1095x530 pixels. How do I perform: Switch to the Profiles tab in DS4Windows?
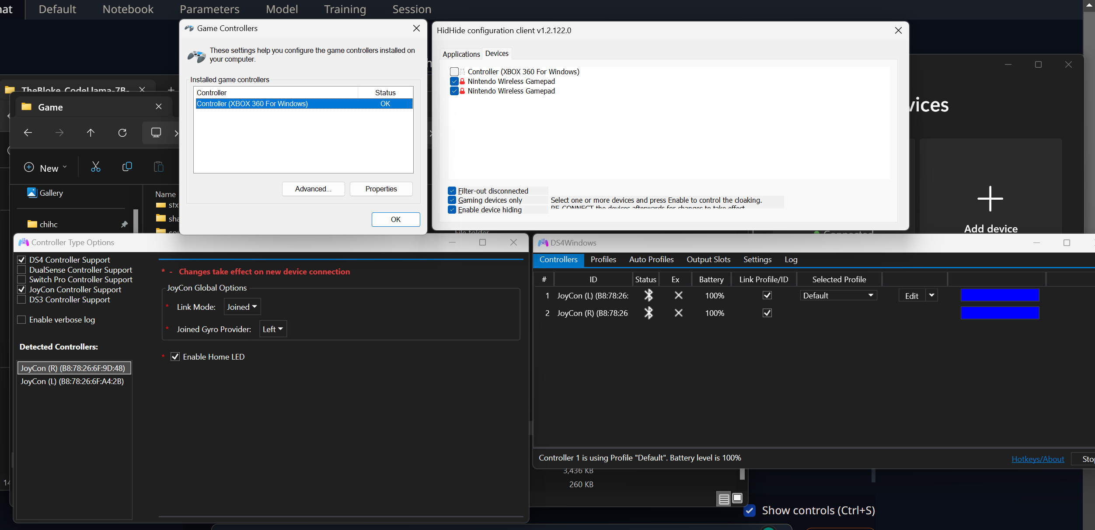tap(603, 259)
